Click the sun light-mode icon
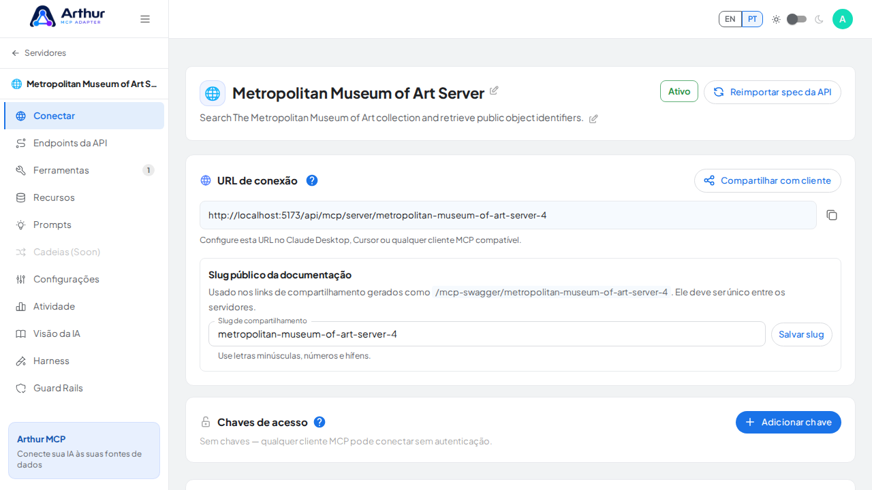This screenshot has height=490, width=872. pyautogui.click(x=776, y=19)
